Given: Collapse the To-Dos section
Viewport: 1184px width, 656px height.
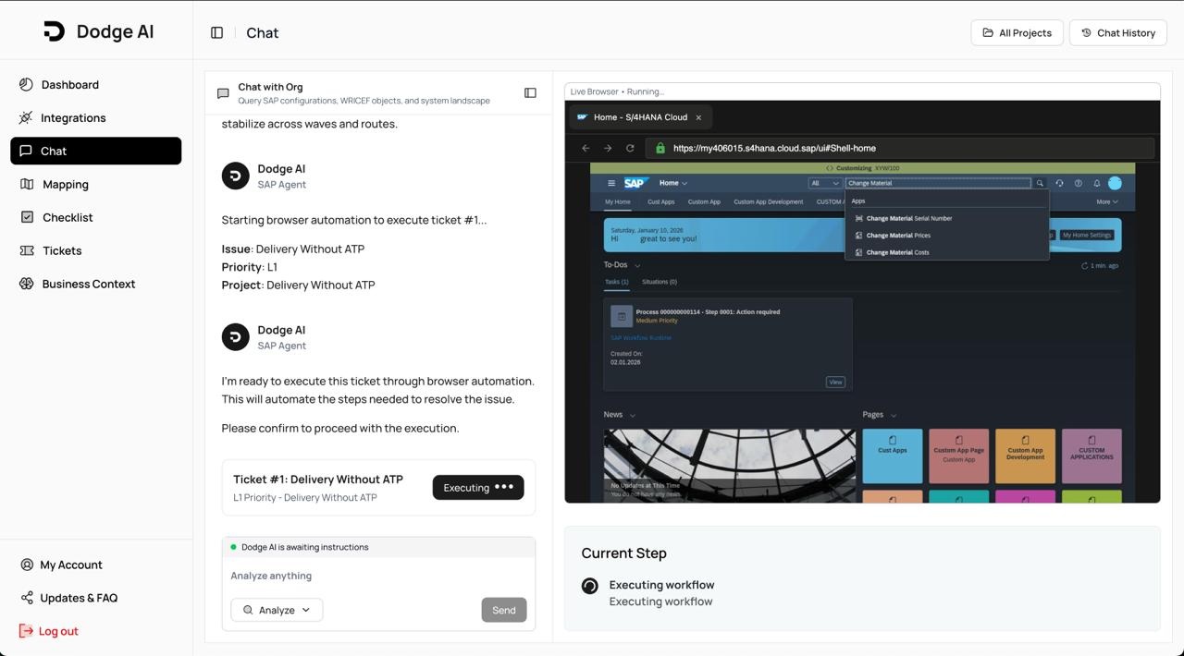Looking at the screenshot, I should (x=637, y=265).
